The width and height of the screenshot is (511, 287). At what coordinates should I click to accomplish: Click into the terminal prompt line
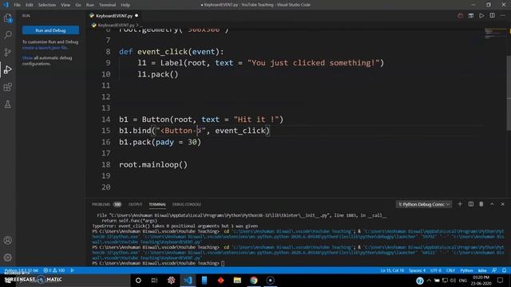(x=158, y=263)
